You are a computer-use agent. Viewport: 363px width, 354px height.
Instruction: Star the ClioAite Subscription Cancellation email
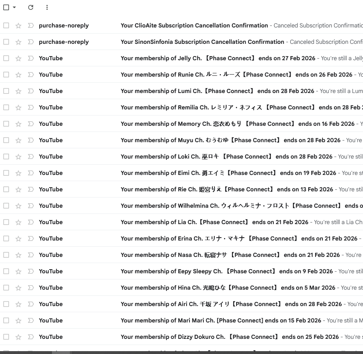(x=18, y=25)
